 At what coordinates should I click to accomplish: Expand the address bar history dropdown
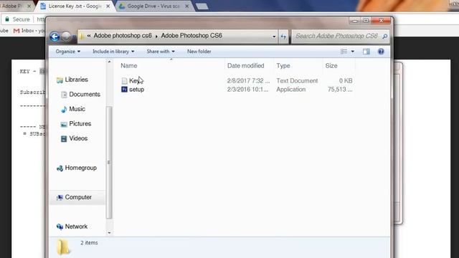(274, 37)
